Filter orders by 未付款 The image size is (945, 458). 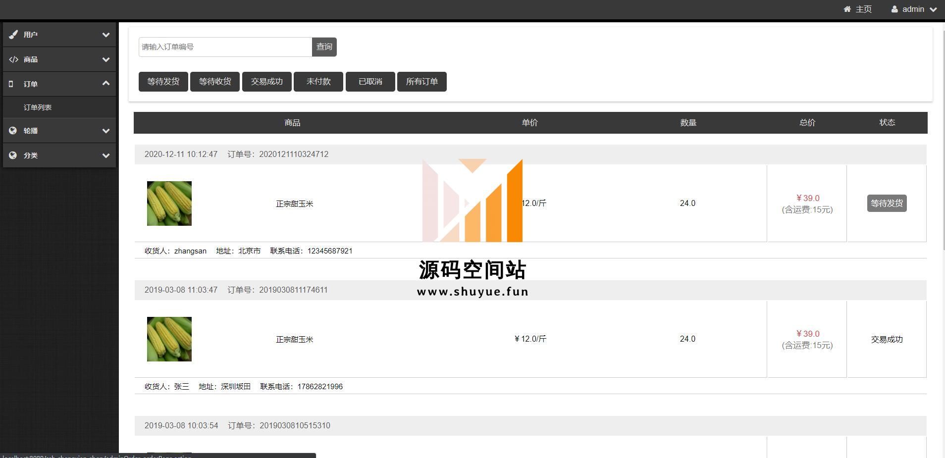click(x=318, y=82)
